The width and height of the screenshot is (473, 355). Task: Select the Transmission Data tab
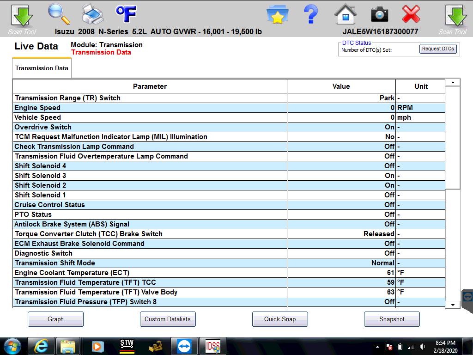tap(42, 68)
